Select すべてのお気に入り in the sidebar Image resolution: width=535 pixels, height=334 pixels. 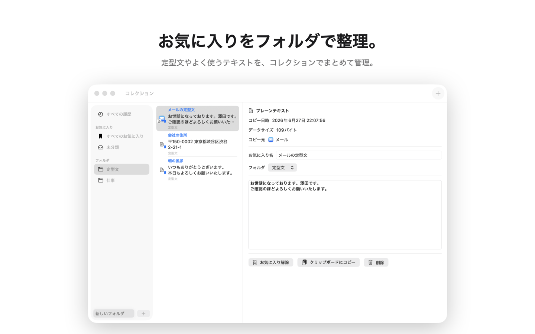(x=121, y=136)
